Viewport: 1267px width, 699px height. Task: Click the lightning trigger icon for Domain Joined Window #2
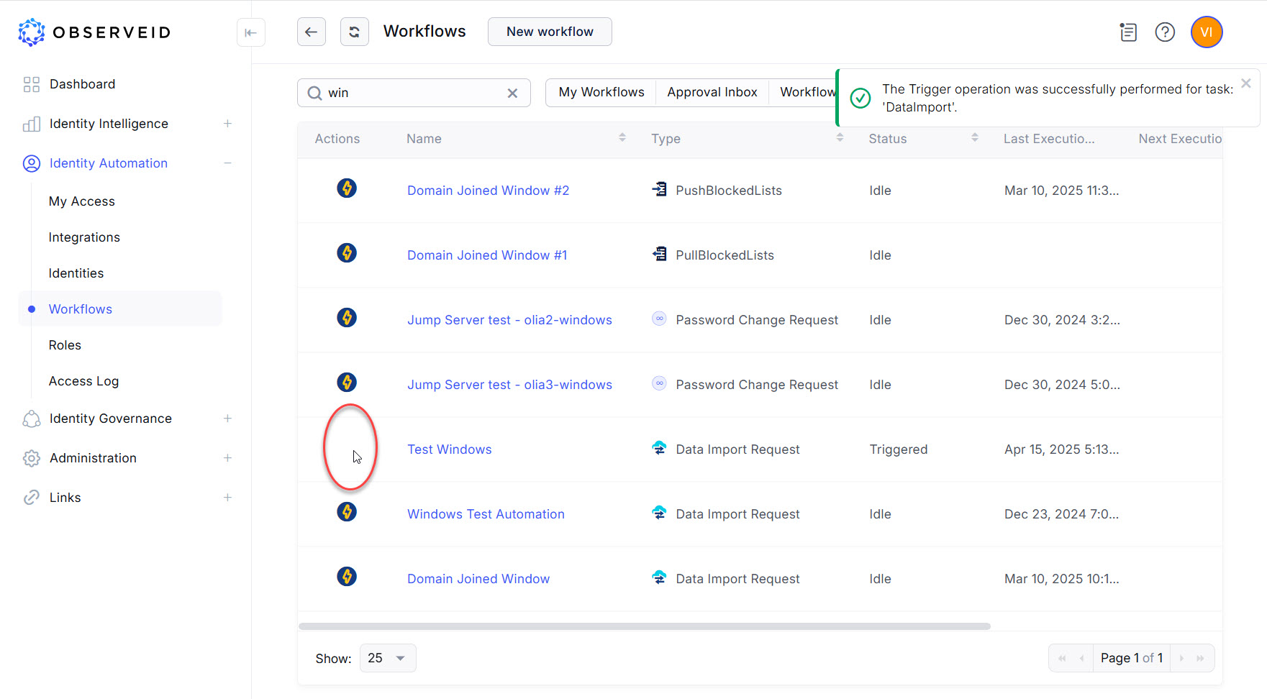tap(347, 188)
